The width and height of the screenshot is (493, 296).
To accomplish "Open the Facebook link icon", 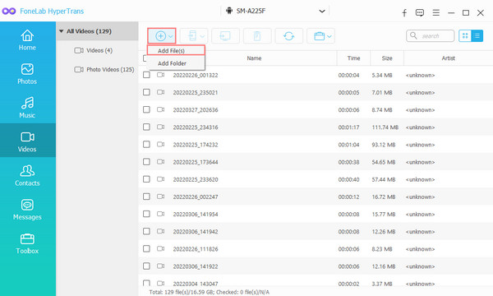I will [x=404, y=12].
